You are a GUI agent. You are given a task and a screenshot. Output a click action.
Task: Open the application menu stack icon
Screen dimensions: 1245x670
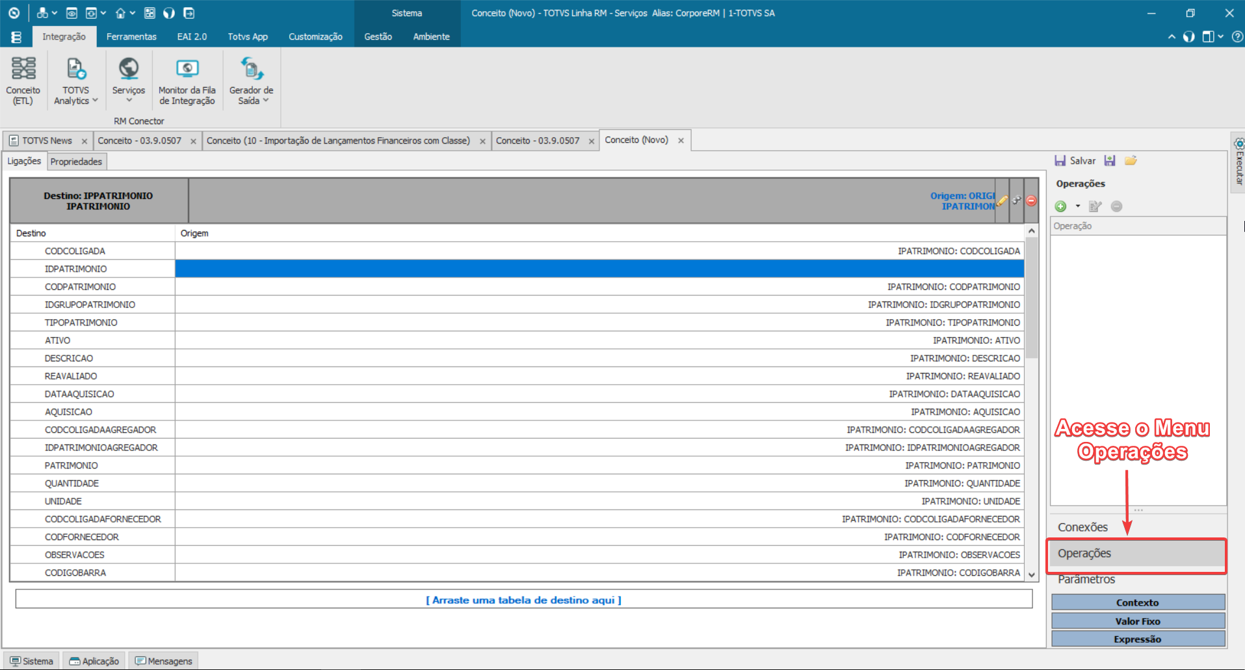16,37
